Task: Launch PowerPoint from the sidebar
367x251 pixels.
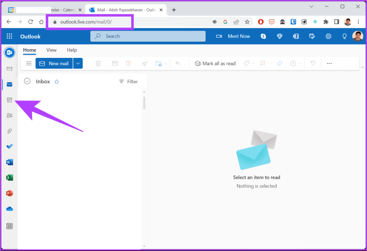Action: (x=10, y=193)
